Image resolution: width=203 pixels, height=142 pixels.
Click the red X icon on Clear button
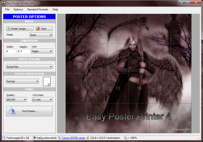pyautogui.click(x=38, y=28)
